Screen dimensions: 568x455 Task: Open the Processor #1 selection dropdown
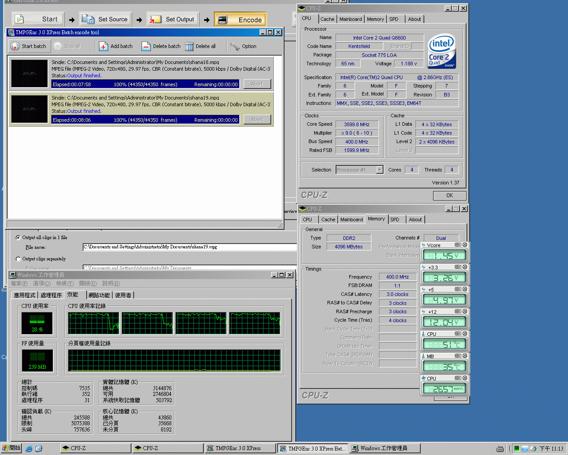click(x=379, y=170)
